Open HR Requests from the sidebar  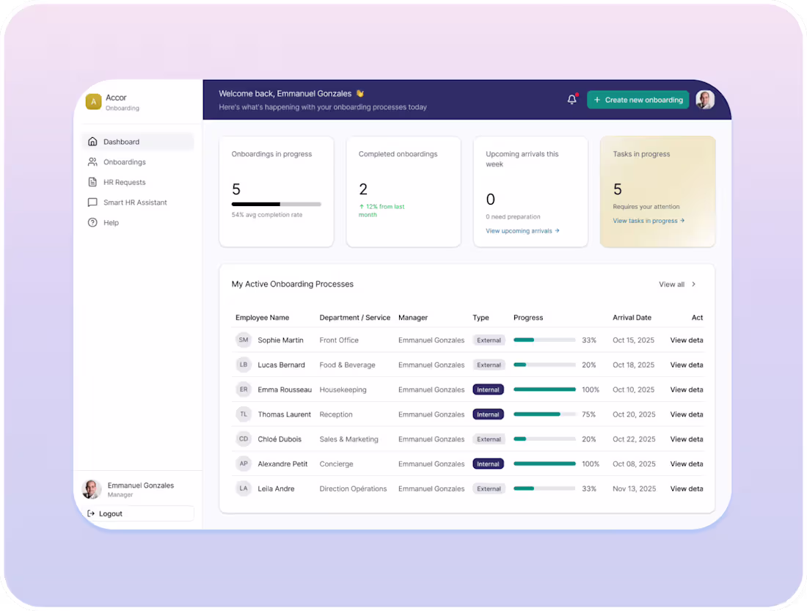(x=94, y=182)
